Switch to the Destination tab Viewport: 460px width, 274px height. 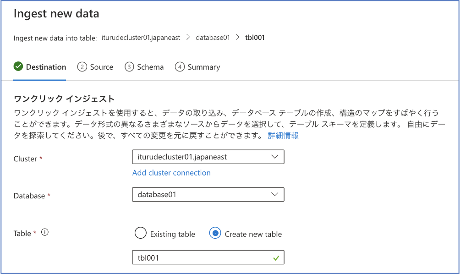(x=40, y=67)
